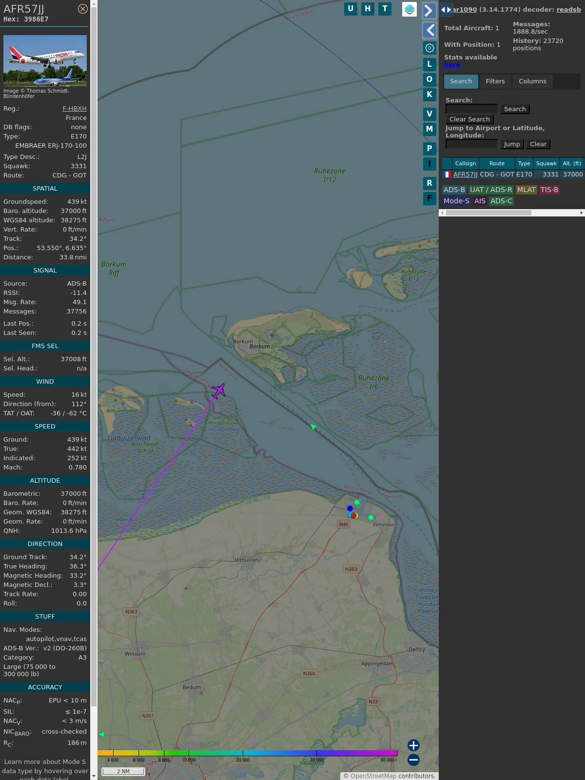This screenshot has height=780, width=585.
Task: Switch to the Columns tab
Action: 532,81
